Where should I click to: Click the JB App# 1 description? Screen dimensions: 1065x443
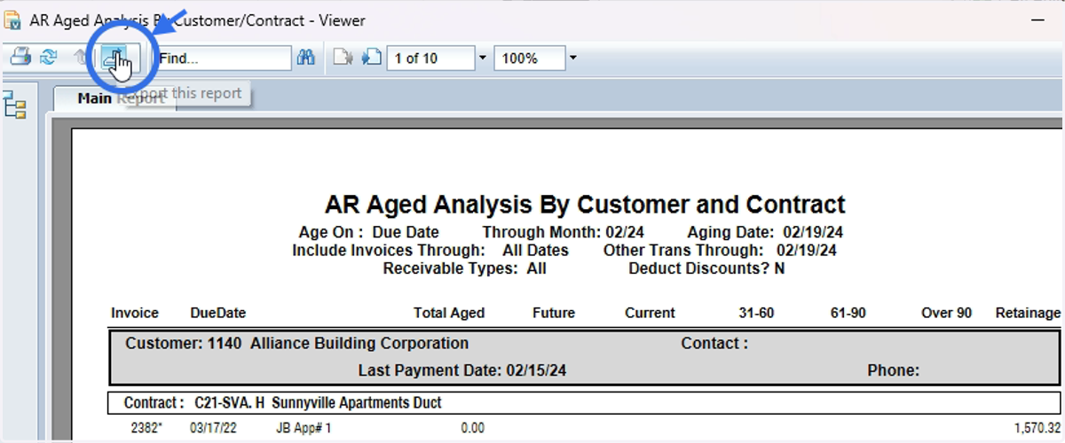pos(304,429)
